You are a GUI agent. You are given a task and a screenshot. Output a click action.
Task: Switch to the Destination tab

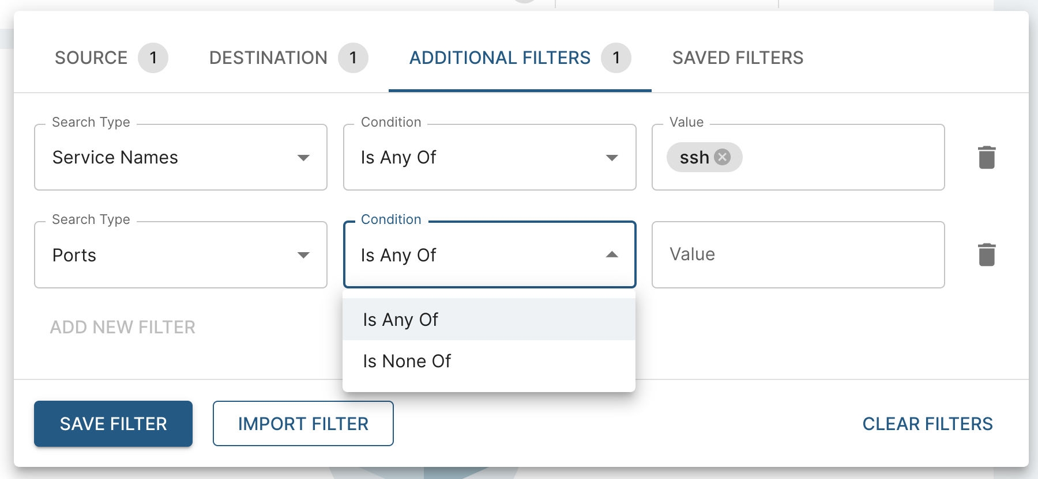288,58
